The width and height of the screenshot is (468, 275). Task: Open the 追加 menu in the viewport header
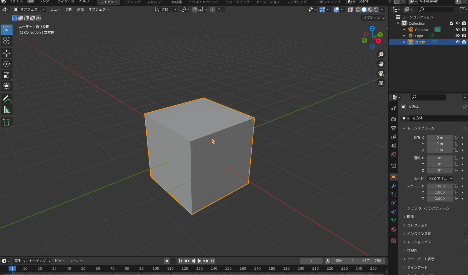pos(80,9)
